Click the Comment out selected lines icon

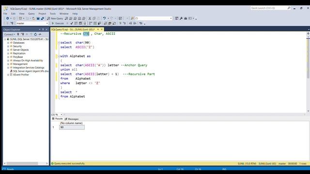pos(120,23)
